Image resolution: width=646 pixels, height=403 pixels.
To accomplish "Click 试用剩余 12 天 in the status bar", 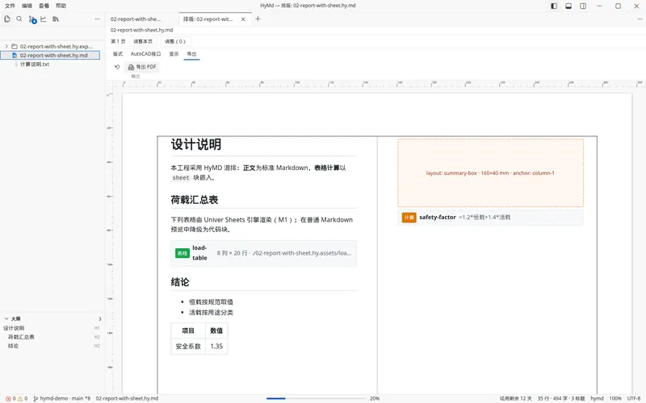I will click(515, 398).
